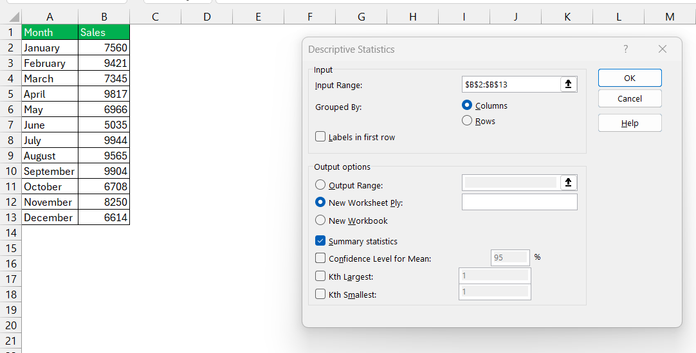This screenshot has height=353, width=696.
Task: Select the December cell
Action: pos(50,217)
